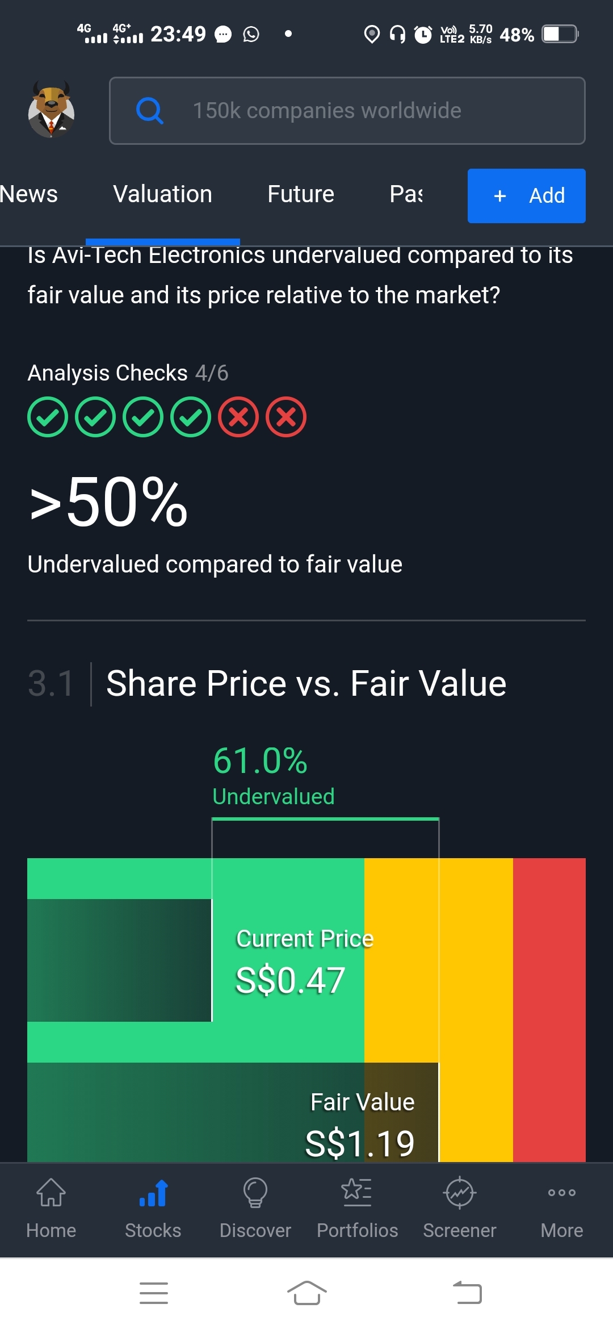Open the Stocks bar-chart icon
The width and height of the screenshot is (613, 1329).
point(153,1193)
